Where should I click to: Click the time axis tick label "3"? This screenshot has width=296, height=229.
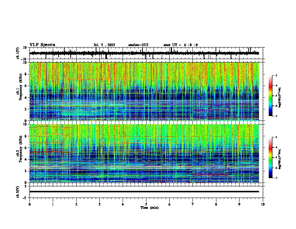99,204
